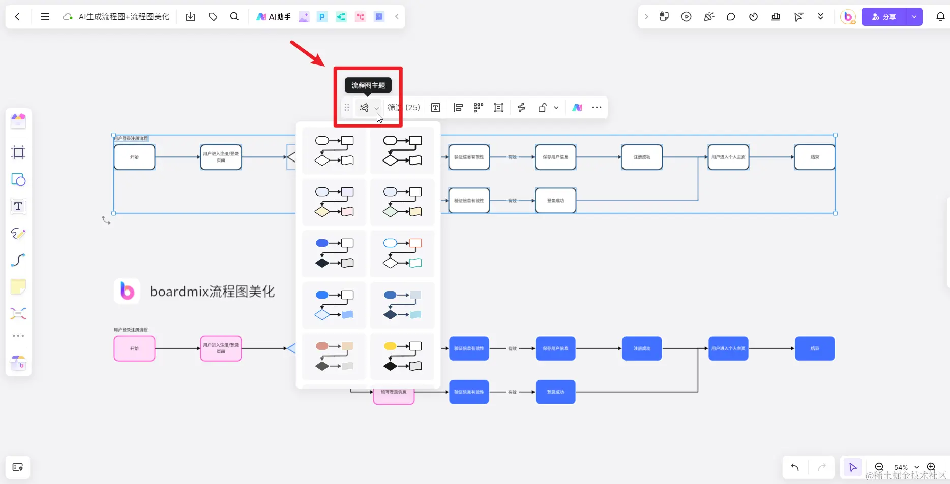Expand the theme dropdown next to magic wand
Image resolution: width=950 pixels, height=484 pixels.
(x=377, y=108)
